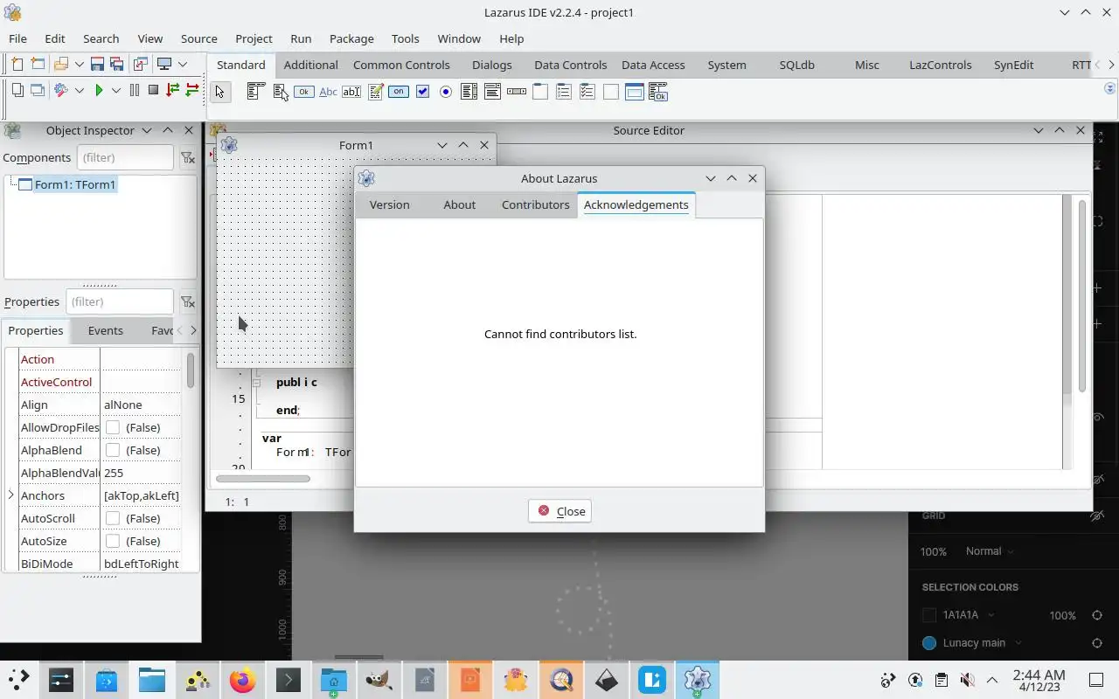This screenshot has height=699, width=1119.
Task: Click the View Units icon
Action: [17, 90]
